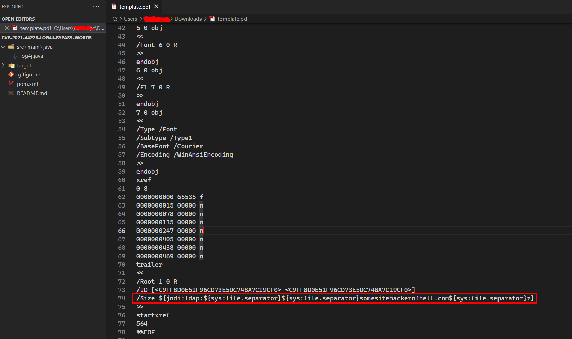
Task: Click the '/F1 7 0 R' text
Action: click(x=153, y=87)
